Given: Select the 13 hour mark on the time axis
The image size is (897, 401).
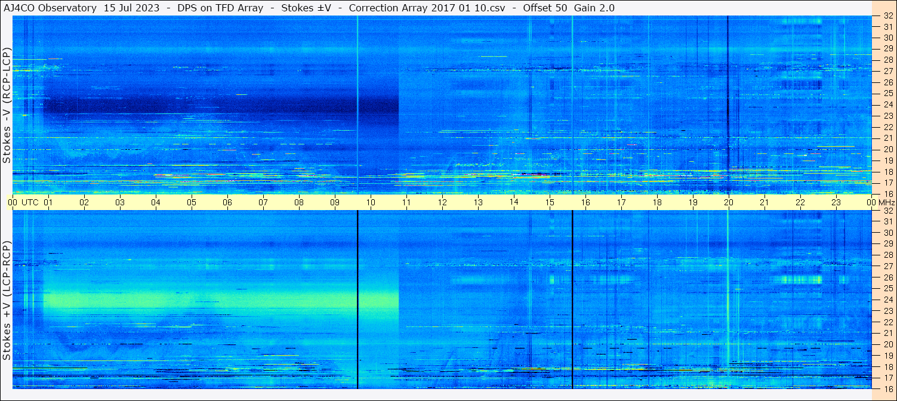Looking at the screenshot, I should (478, 202).
